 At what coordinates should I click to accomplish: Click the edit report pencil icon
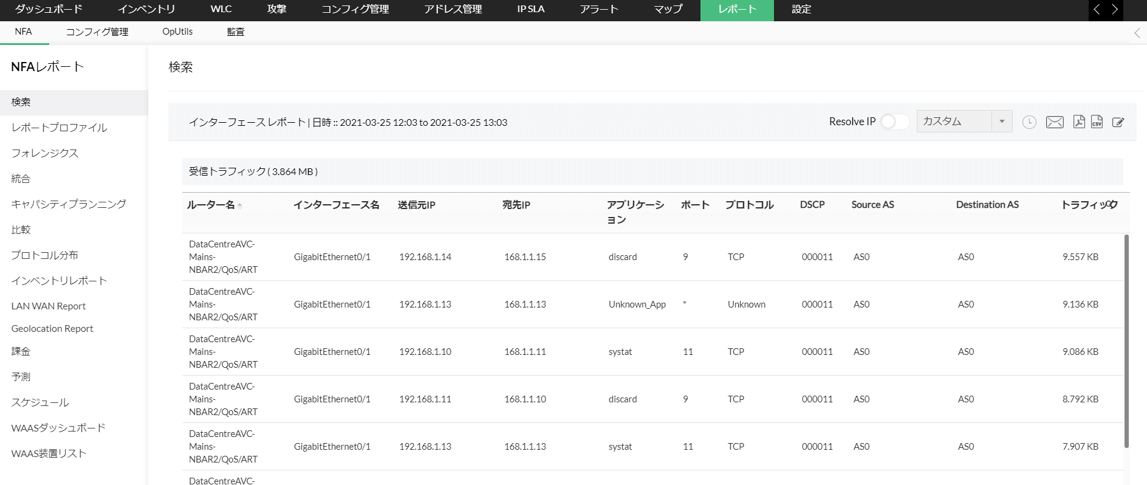point(1118,122)
